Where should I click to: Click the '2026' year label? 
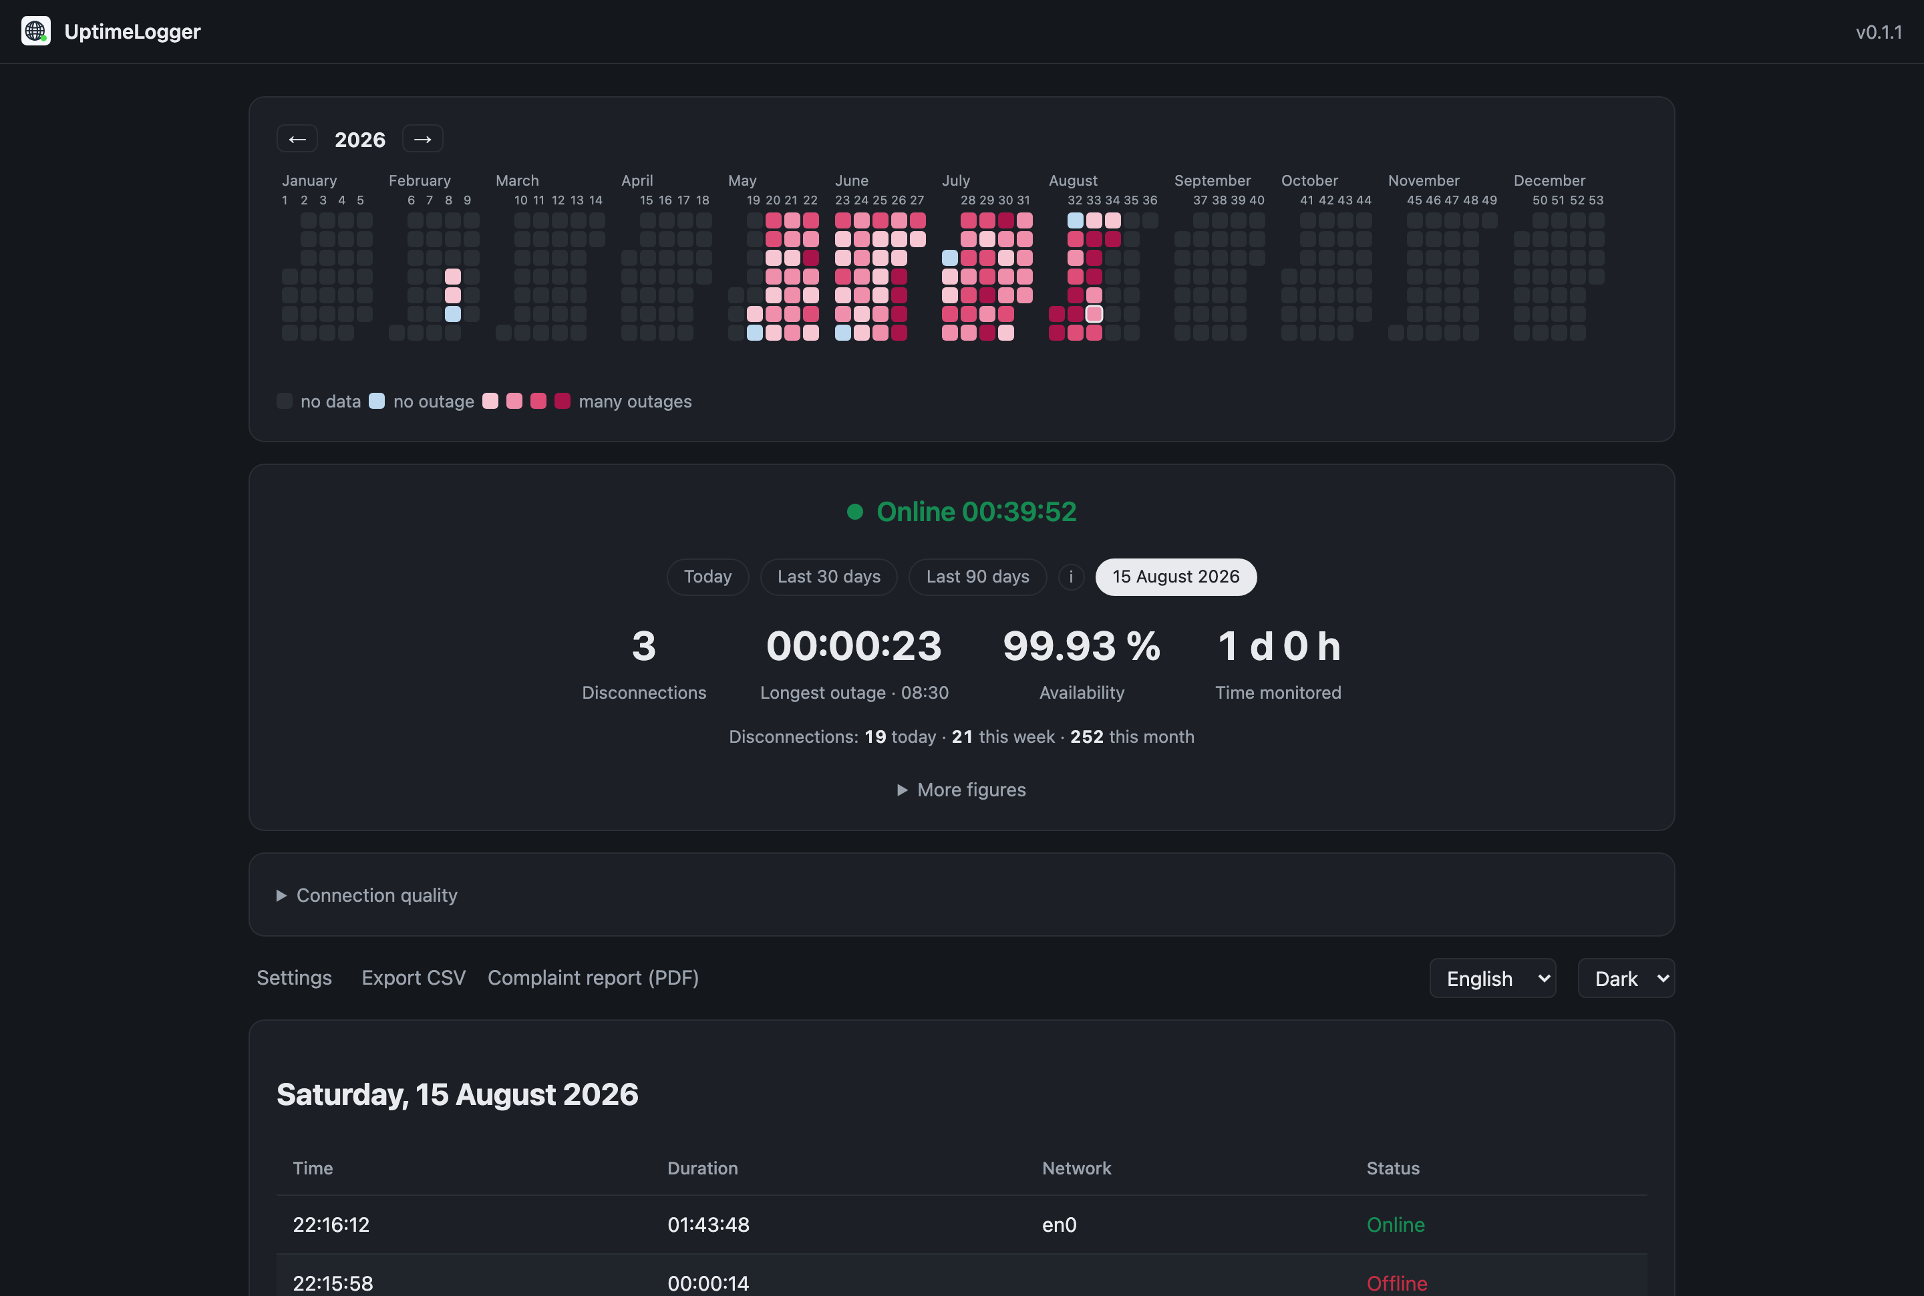(359, 140)
